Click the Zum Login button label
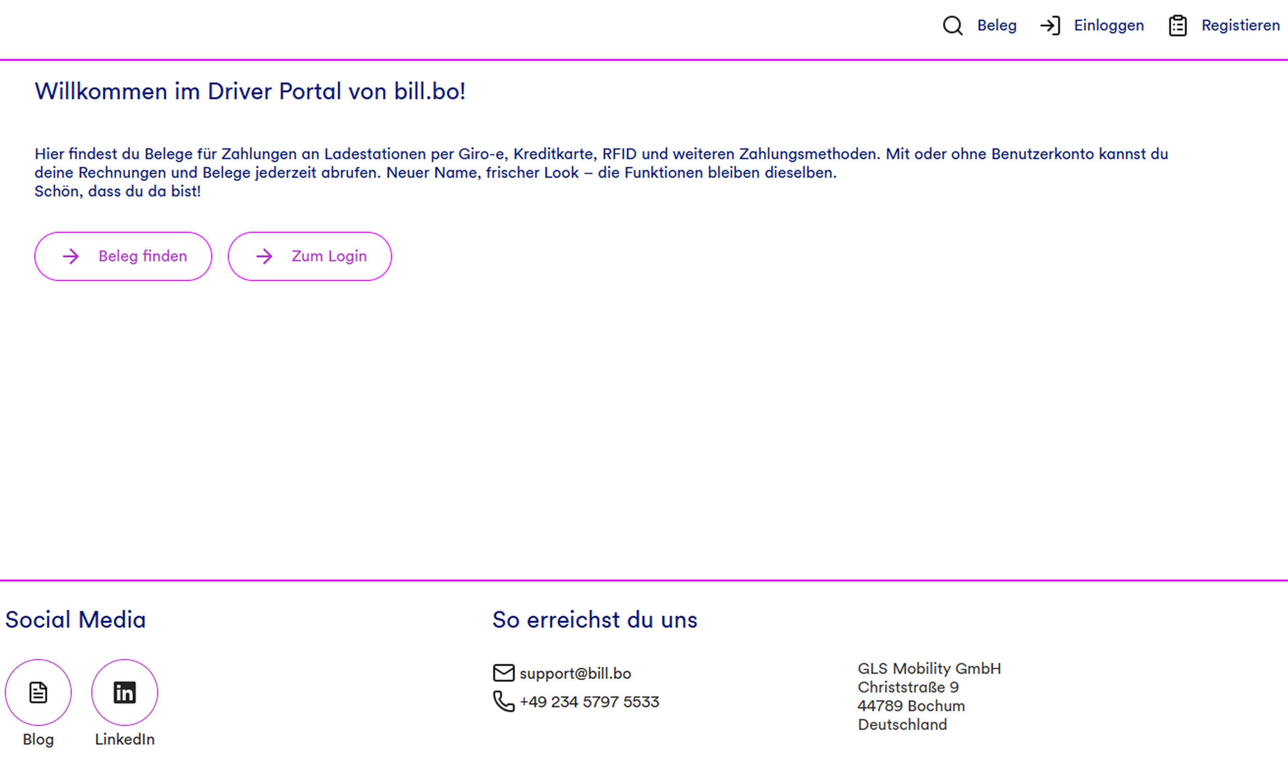Viewport: 1288px width, 775px height. click(x=329, y=257)
